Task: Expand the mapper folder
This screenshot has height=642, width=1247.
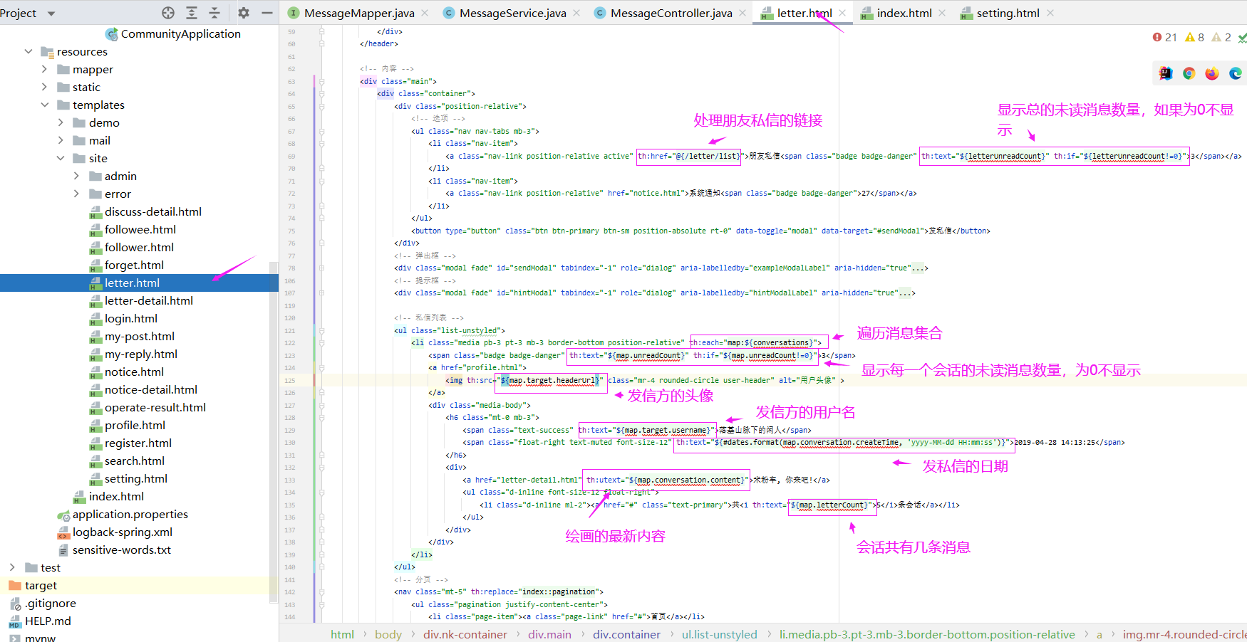Action: 44,69
